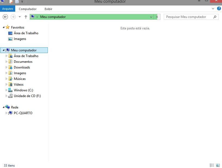Expand the Unidade de CD (F:) node

(x=6, y=96)
